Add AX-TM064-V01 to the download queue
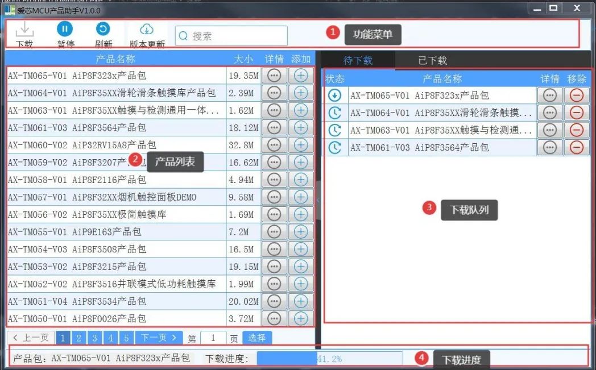Image resolution: width=596 pixels, height=370 pixels. point(301,93)
